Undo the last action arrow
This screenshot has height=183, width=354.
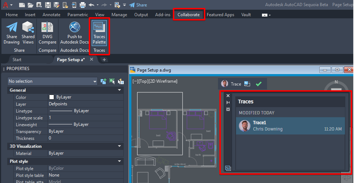[x=91, y=5]
